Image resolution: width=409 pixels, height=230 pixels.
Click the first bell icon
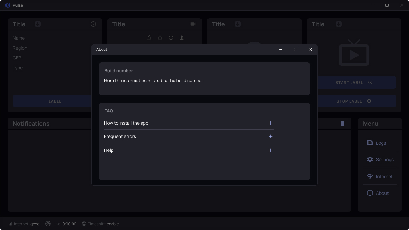(x=149, y=38)
